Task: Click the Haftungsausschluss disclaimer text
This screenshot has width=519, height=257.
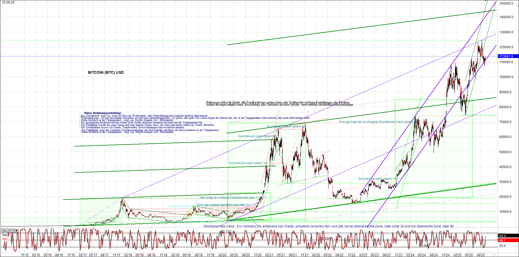Action: (x=279, y=104)
